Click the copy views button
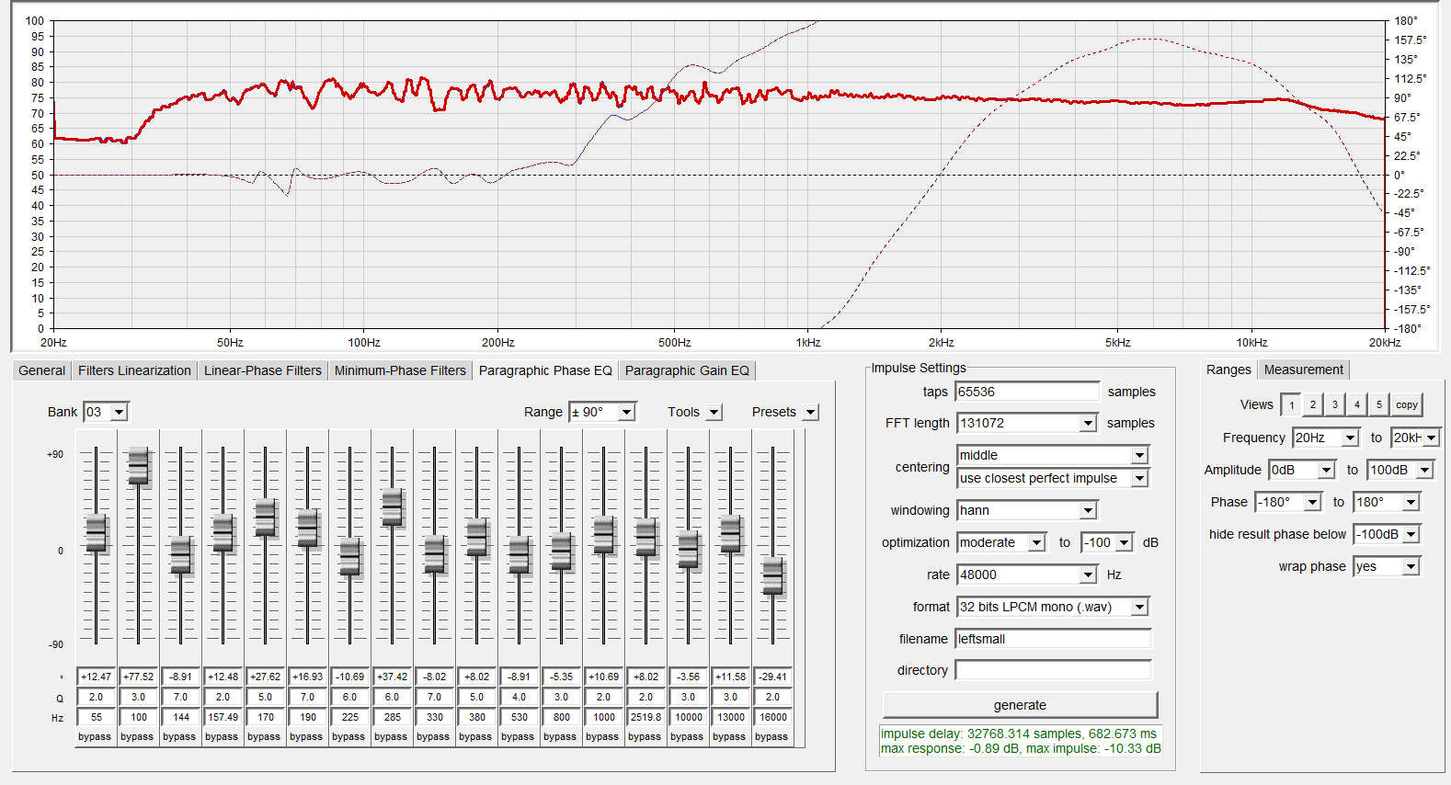Screen dimensions: 1451x785 [x=1406, y=405]
